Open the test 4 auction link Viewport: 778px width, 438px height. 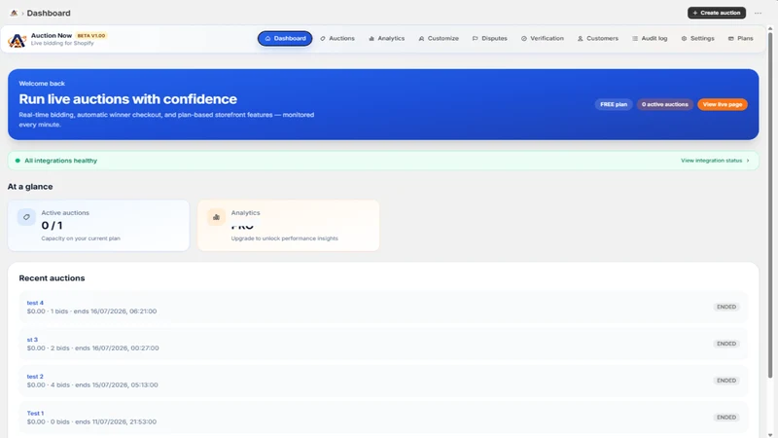(x=35, y=303)
